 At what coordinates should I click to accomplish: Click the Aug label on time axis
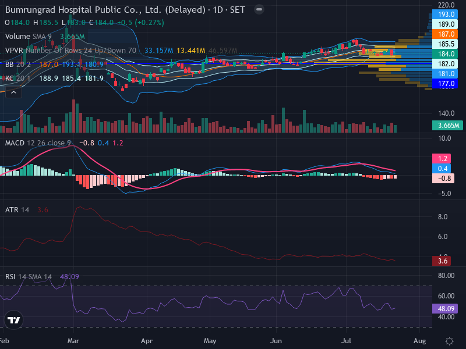pos(419,341)
